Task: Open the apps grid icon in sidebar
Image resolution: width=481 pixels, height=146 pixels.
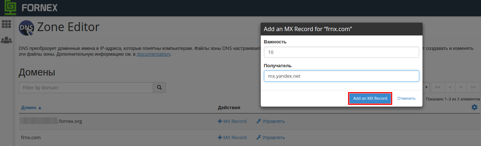Action: click(6, 24)
